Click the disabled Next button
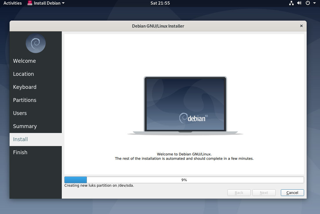 (x=264, y=193)
